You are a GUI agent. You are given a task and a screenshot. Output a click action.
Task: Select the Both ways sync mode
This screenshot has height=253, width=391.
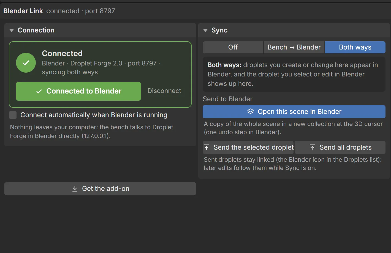tap(355, 47)
